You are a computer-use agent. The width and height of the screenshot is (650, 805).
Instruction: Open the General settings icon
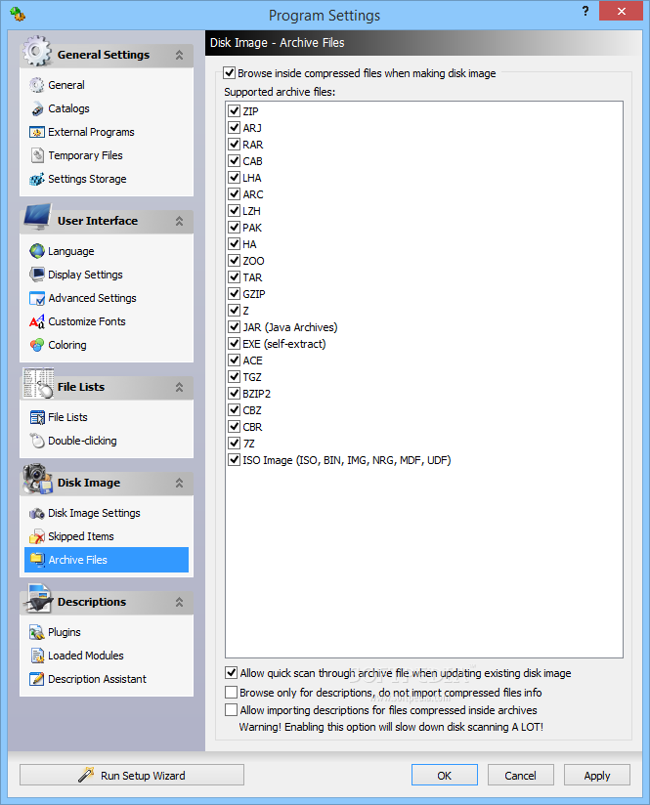point(37,85)
